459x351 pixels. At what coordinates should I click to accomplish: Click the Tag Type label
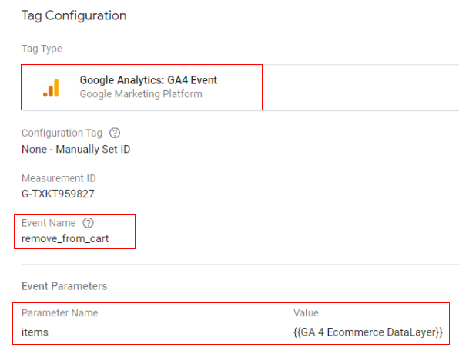(x=42, y=49)
